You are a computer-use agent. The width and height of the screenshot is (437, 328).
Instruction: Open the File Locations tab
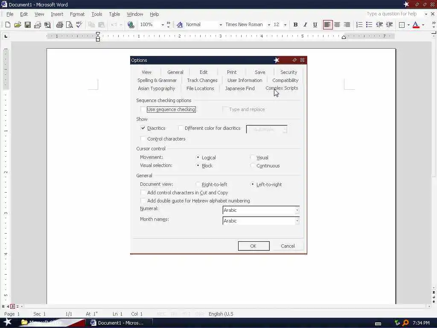(x=200, y=88)
